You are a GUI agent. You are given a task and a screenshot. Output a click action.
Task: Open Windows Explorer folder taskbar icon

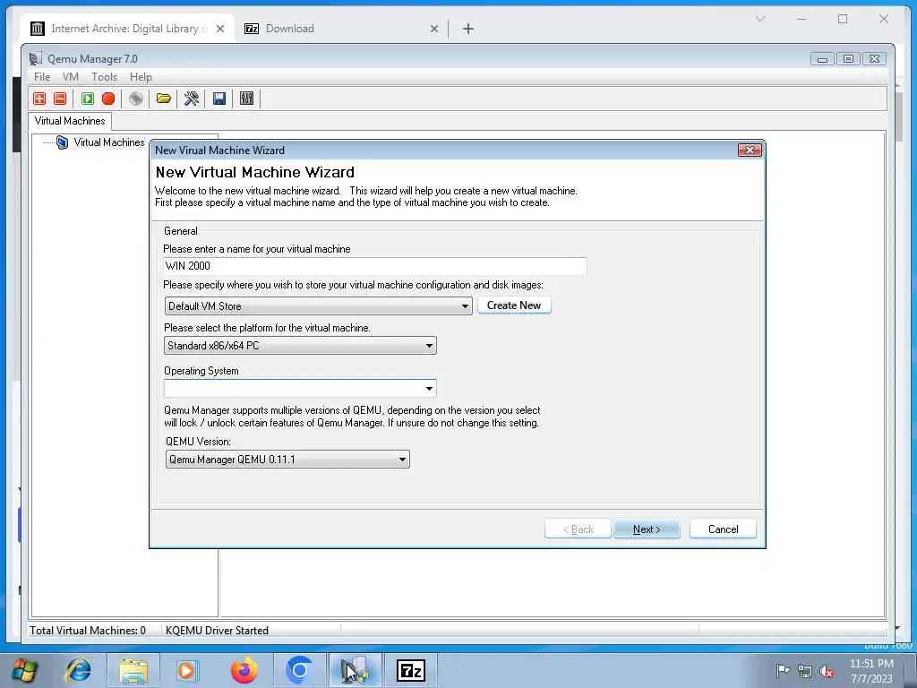(x=133, y=670)
